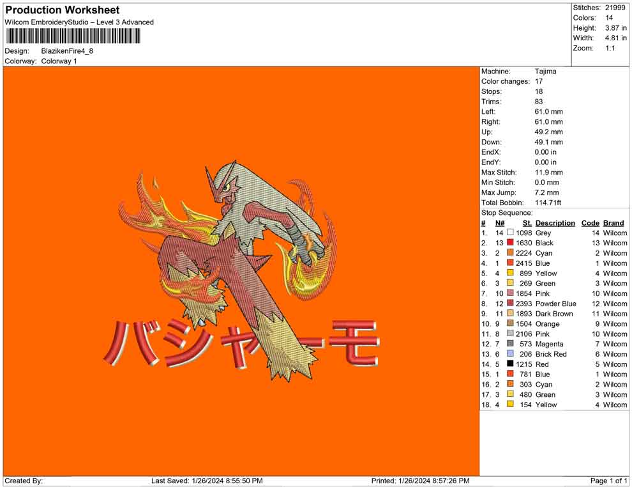Pick the swatch next to 2224 Cyan
Image resolution: width=632 pixels, height=487 pixels.
coord(510,252)
